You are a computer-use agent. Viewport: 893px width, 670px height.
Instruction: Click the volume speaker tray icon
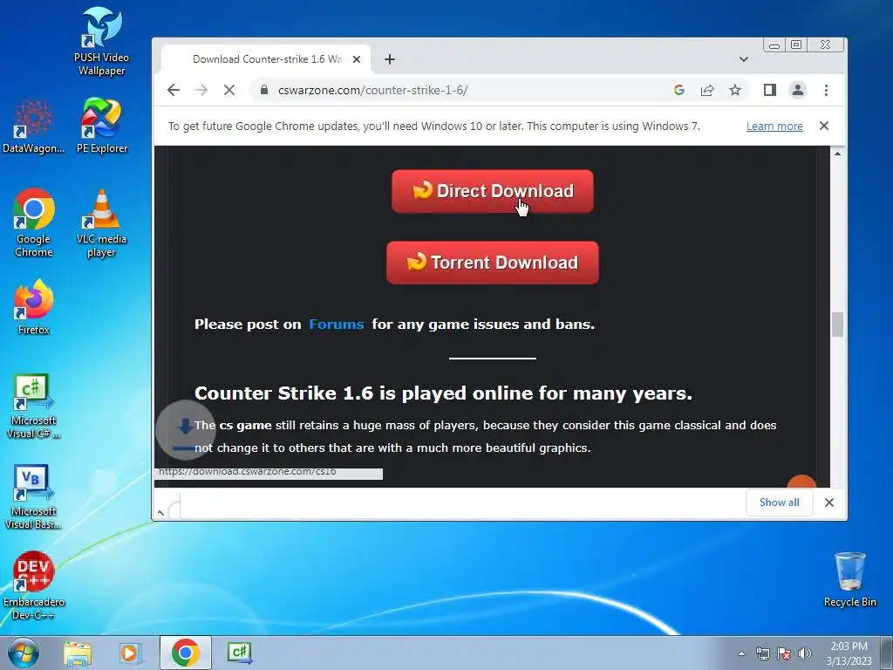coord(805,653)
